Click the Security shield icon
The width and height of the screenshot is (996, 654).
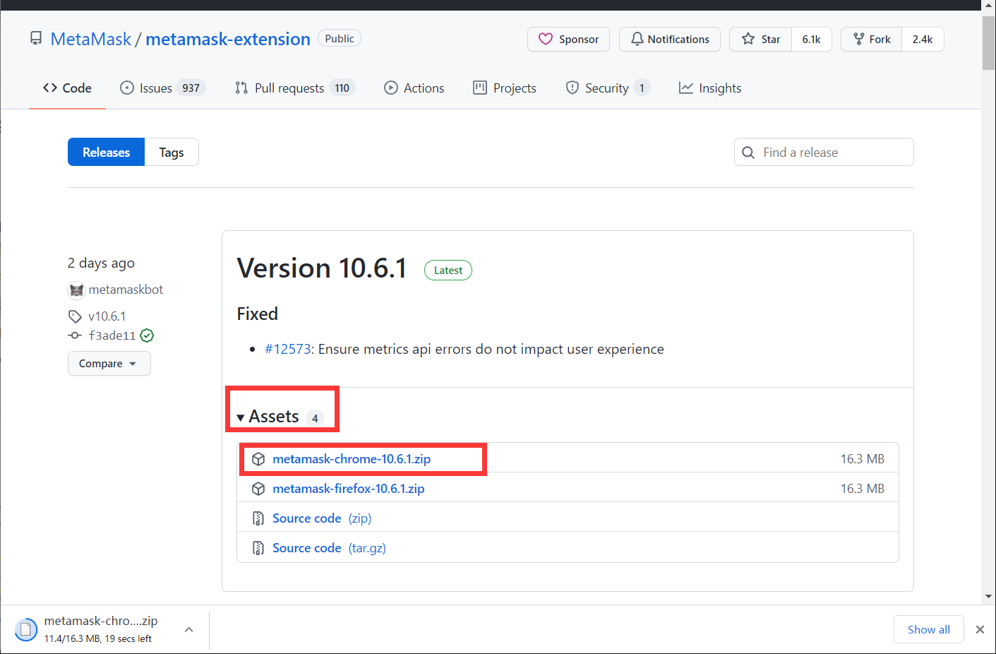(572, 88)
